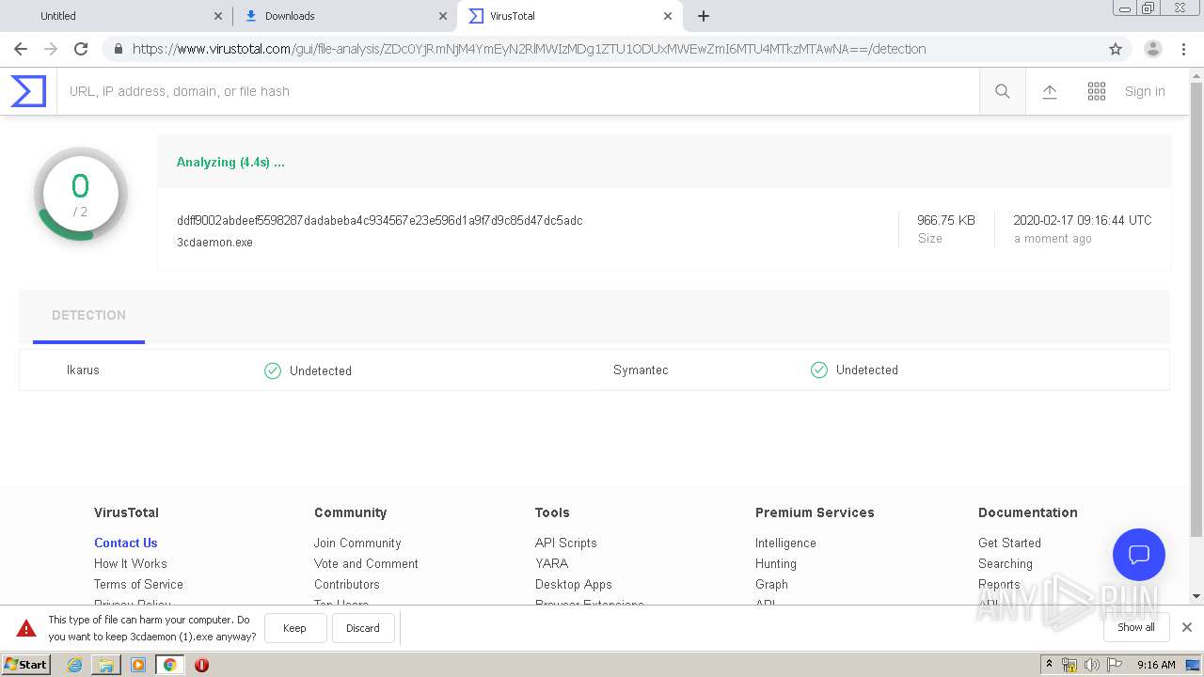1204x677 pixels.
Task: Open the Join Community link
Action: click(357, 543)
